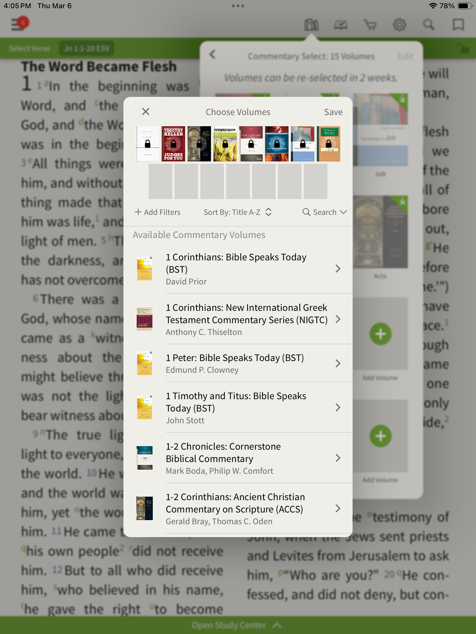Close the Choose Volumes dialog

146,112
